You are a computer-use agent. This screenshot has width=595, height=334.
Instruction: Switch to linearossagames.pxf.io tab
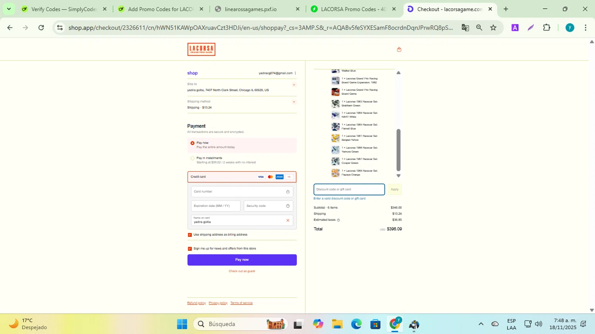pyautogui.click(x=257, y=9)
